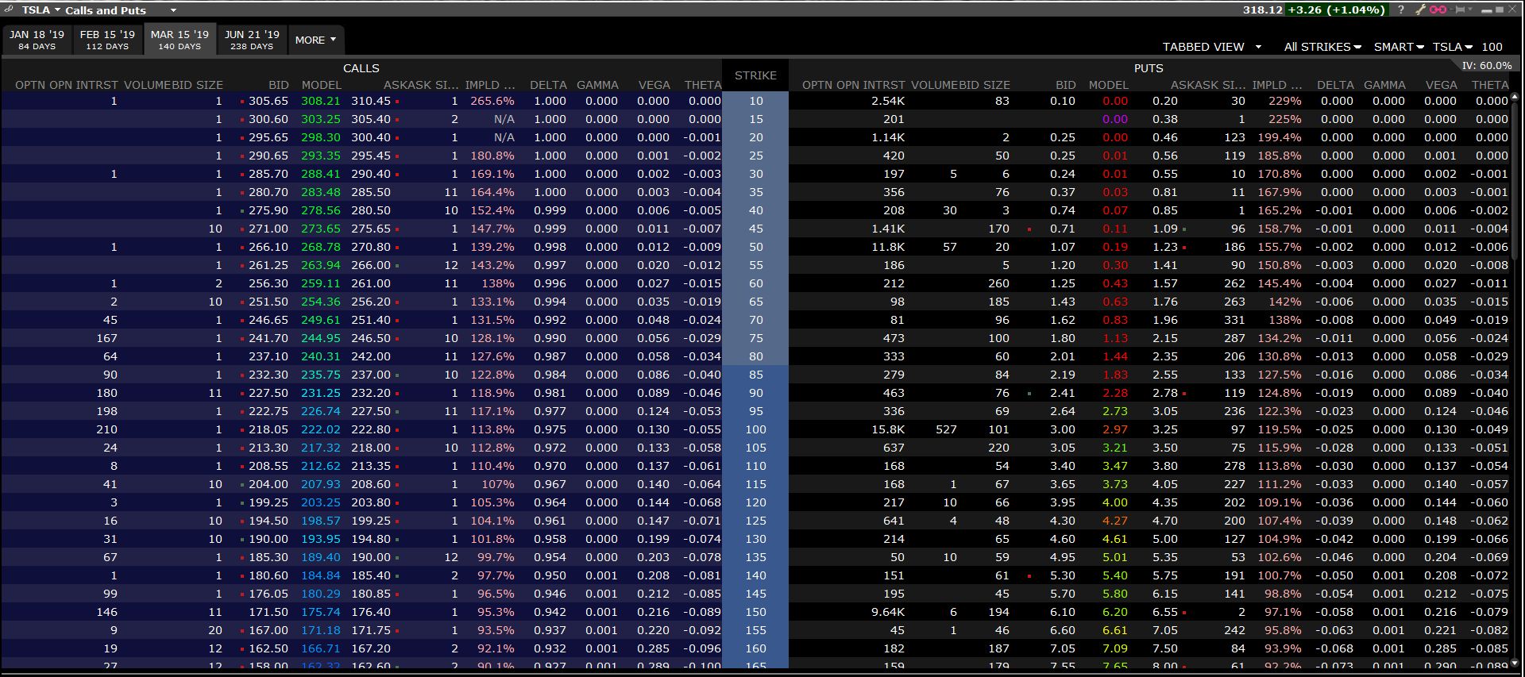Click call bid 171.50 at strike 150
1525x677 pixels.
coord(268,612)
